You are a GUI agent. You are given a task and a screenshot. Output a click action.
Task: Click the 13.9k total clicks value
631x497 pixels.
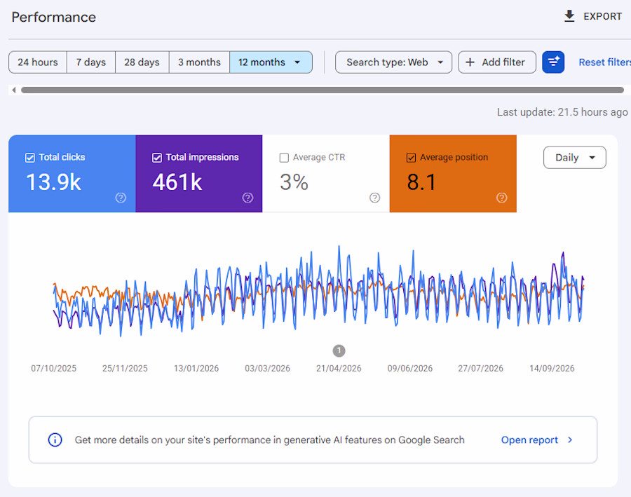point(53,182)
